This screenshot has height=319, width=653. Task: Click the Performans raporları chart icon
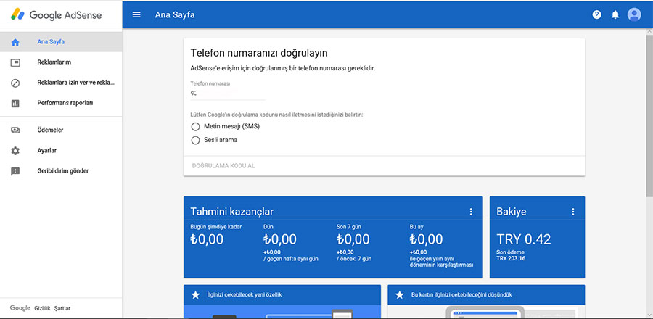(x=15, y=103)
